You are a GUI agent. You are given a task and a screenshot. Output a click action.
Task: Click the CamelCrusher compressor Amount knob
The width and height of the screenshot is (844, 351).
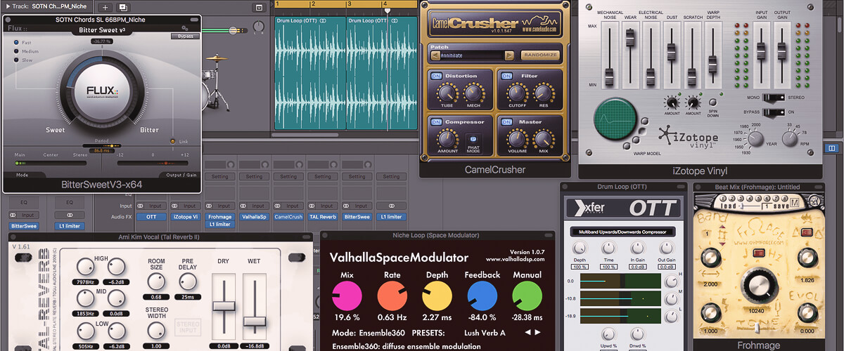[447, 138]
